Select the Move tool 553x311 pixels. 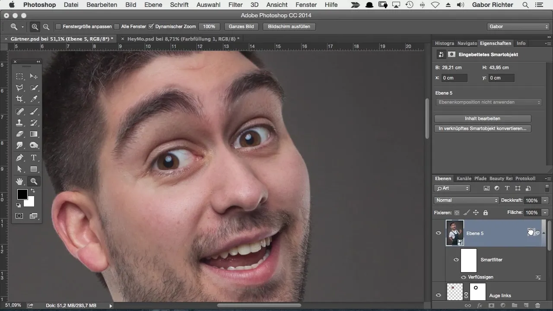tap(34, 76)
